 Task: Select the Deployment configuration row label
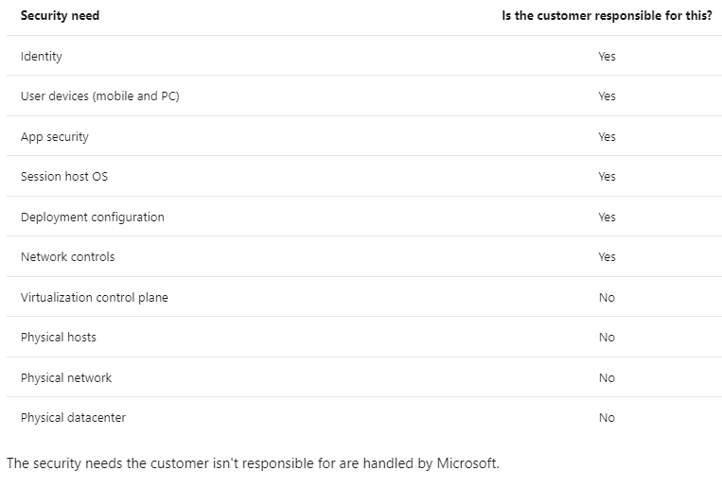tap(92, 217)
